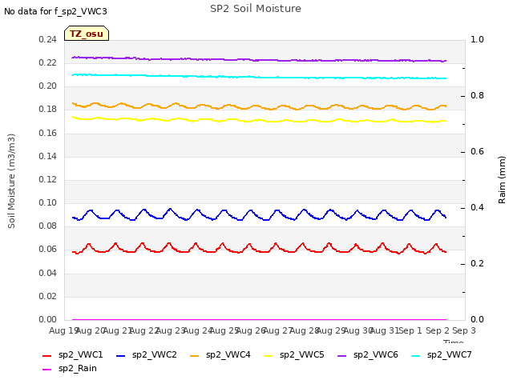Click the 0.00 left axis tick label
The image size is (513, 384).
(x=48, y=320)
